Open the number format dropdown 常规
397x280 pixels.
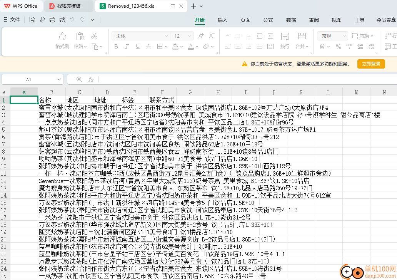click(344, 36)
